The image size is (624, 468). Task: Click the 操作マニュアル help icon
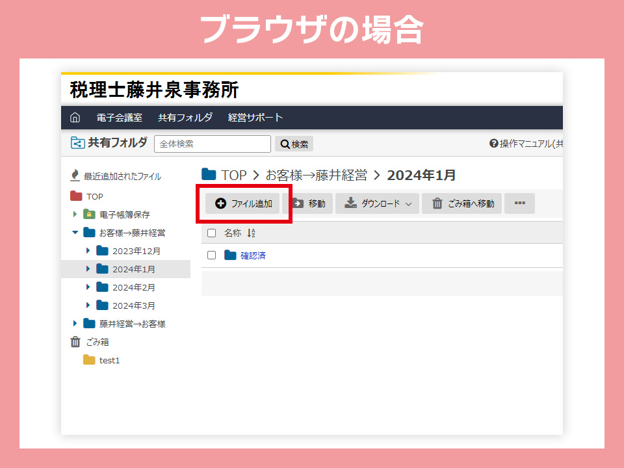(x=493, y=144)
